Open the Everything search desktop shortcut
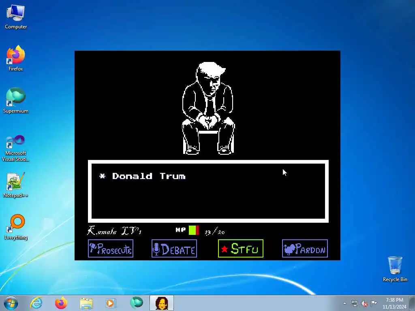This screenshot has width=415, height=311. tap(16, 227)
